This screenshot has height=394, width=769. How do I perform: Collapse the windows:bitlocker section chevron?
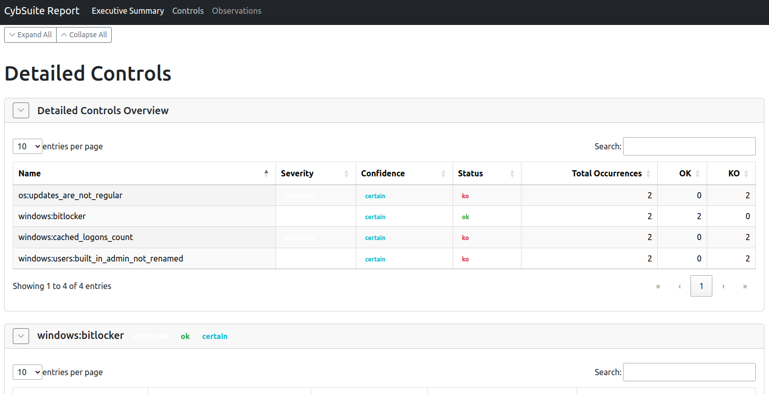pos(21,336)
